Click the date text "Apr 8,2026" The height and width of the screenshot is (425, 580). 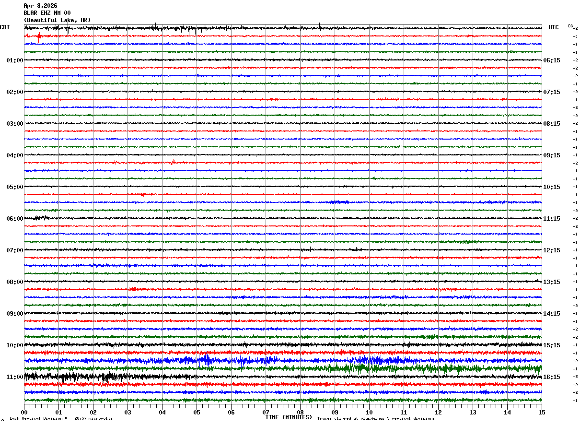[40, 6]
